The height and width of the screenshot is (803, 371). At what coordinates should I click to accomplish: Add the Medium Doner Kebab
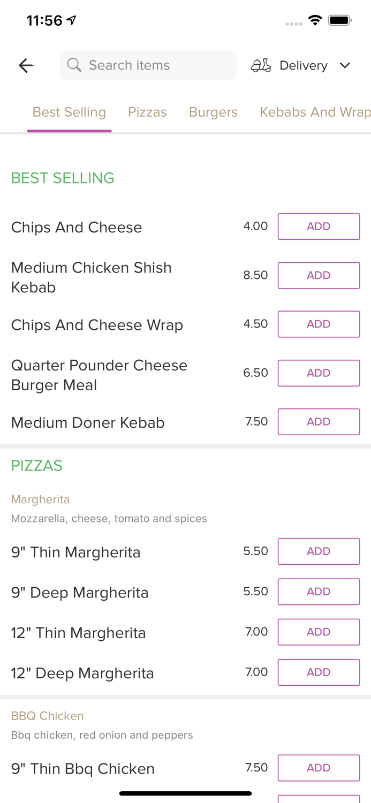point(319,421)
